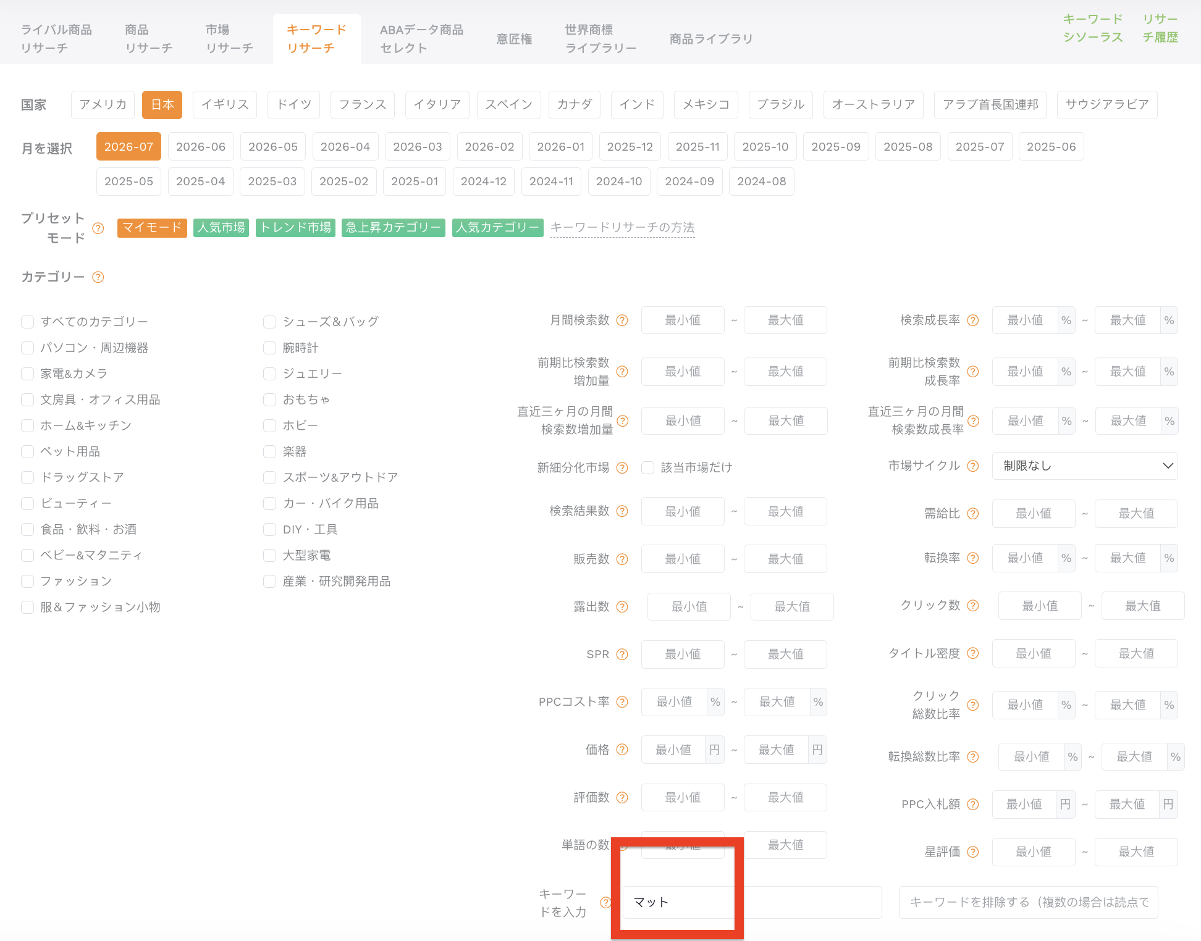This screenshot has width=1201, height=941.
Task: Click help icon for PPCコスト率
Action: coord(622,702)
